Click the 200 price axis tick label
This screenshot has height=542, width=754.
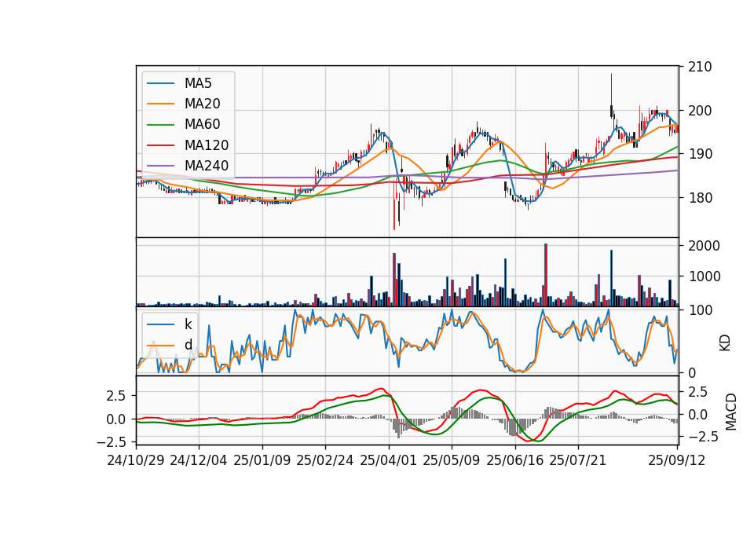point(700,111)
